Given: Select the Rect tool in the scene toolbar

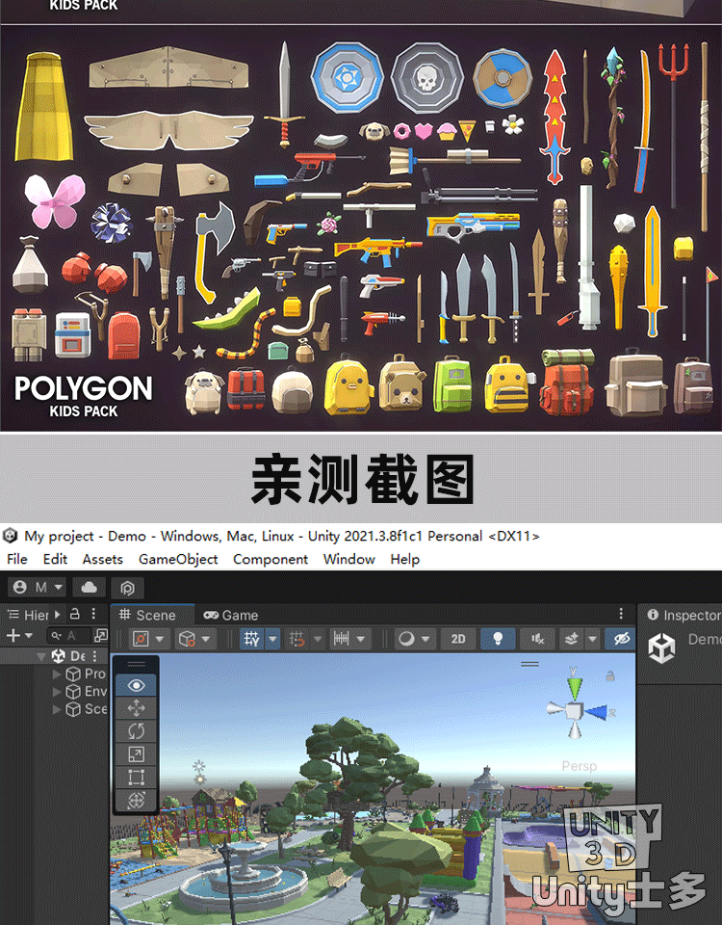Looking at the screenshot, I should pyautogui.click(x=136, y=777).
